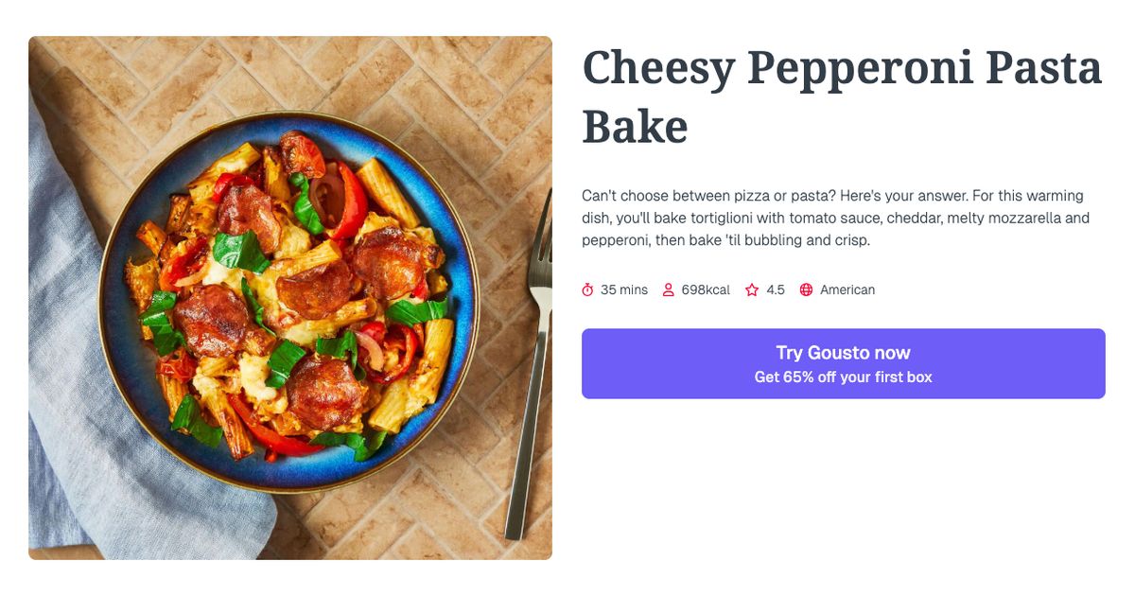Select the star next to the 4.5 rating
1135x596 pixels.
(x=752, y=289)
